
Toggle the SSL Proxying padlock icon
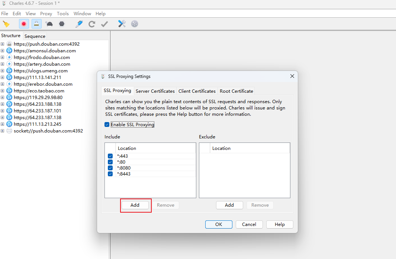[36, 24]
